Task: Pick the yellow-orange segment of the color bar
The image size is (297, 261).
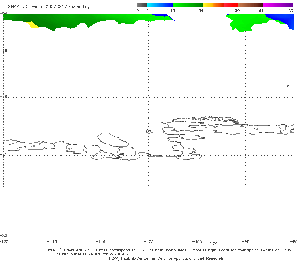Action: coord(213,5)
